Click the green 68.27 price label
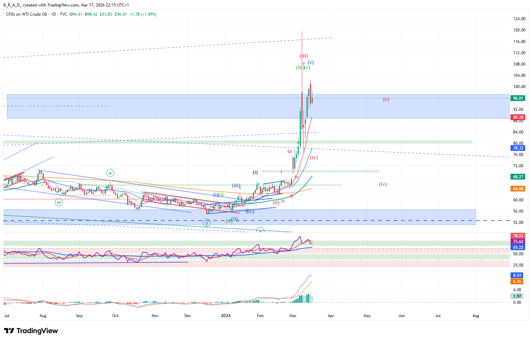 pyautogui.click(x=518, y=177)
